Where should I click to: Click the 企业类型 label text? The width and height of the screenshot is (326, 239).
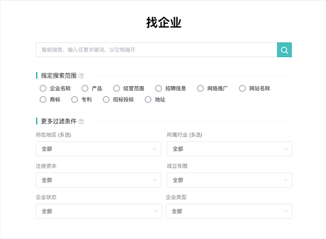pos(176,197)
